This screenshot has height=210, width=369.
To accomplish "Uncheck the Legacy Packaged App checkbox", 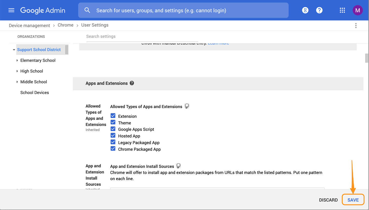I will [113, 142].
